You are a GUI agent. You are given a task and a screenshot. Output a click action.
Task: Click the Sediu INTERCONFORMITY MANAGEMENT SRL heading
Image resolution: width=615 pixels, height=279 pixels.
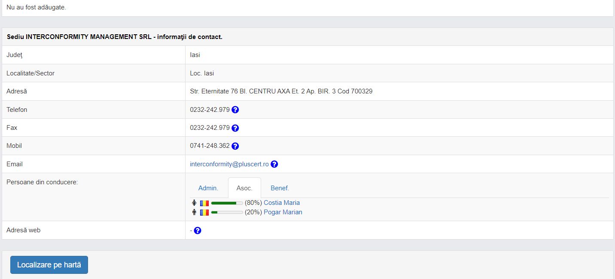[115, 37]
